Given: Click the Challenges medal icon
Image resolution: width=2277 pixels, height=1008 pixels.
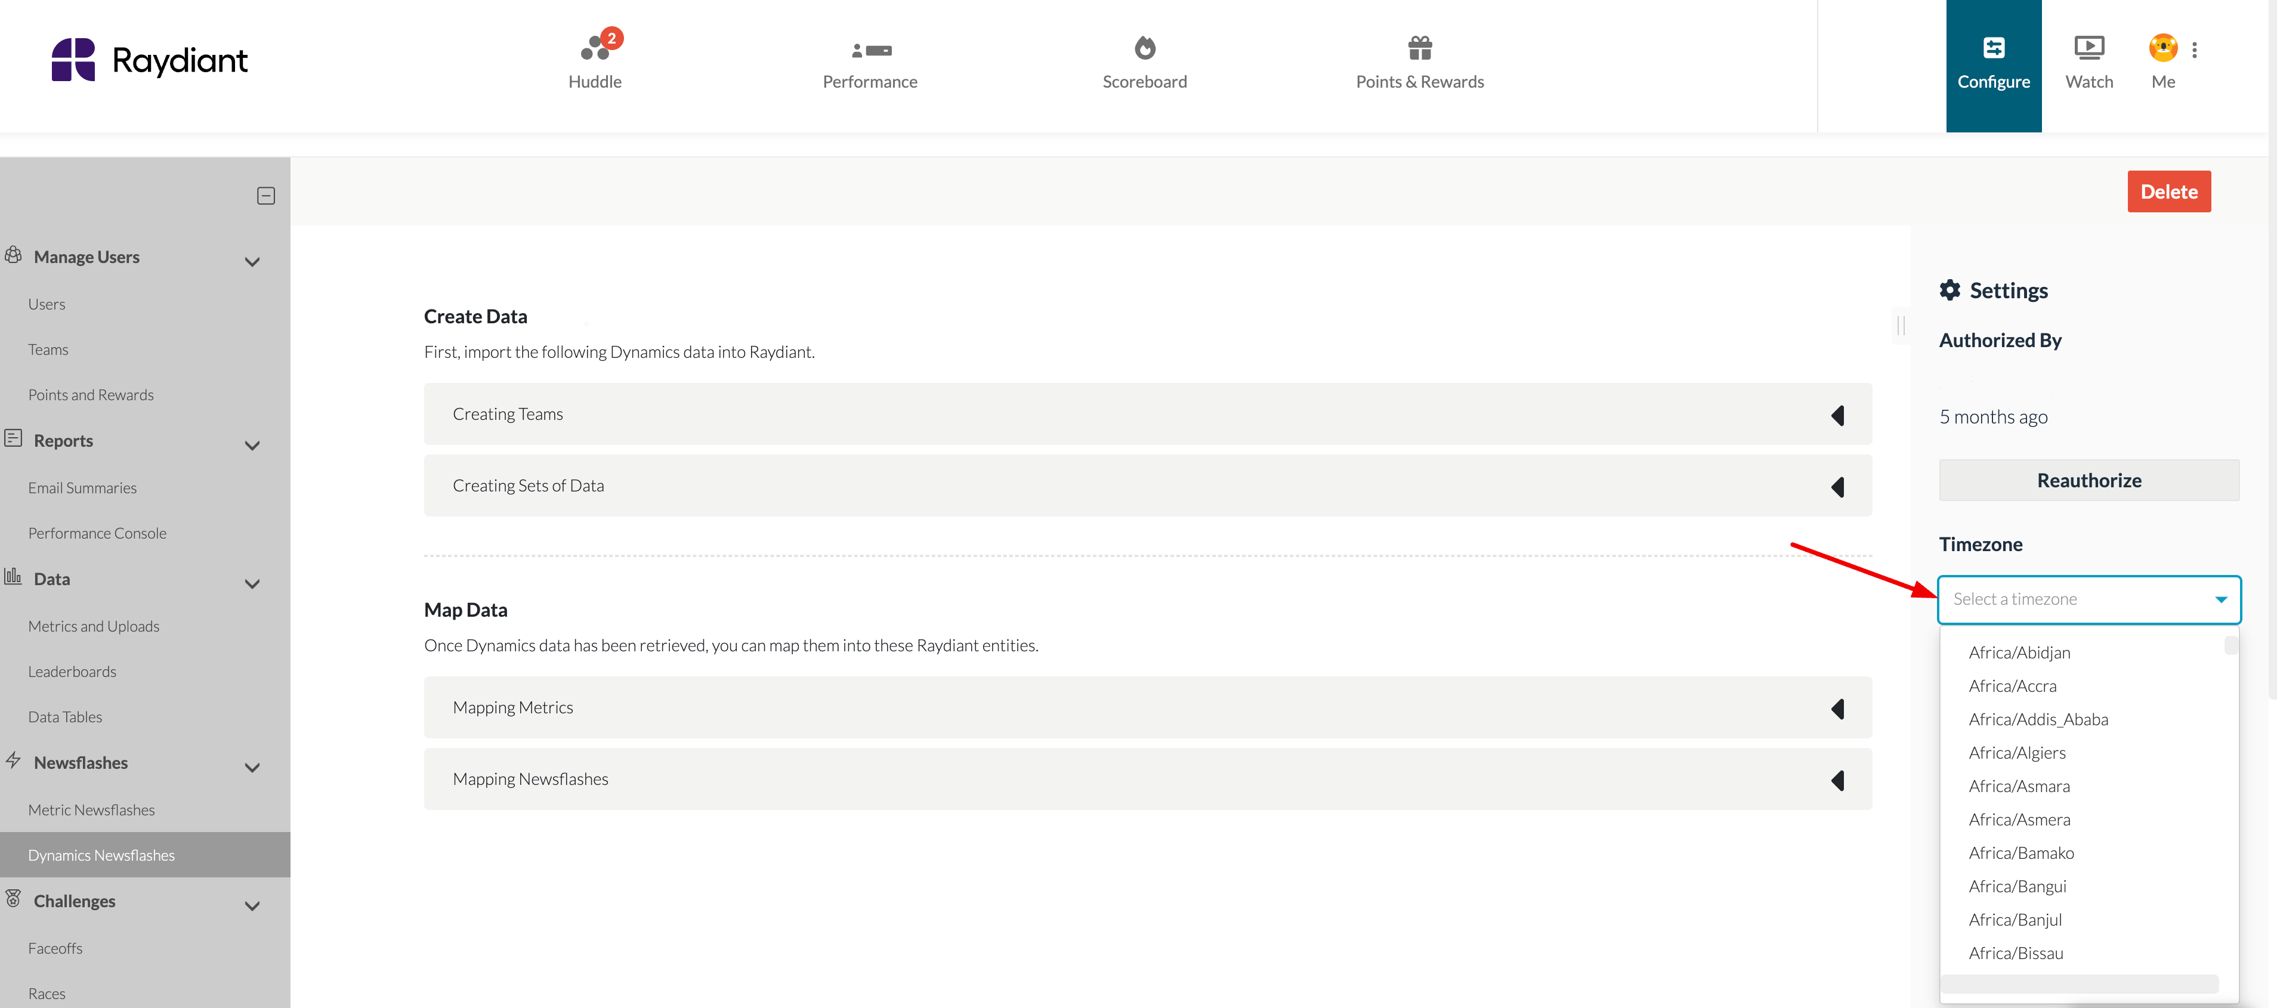Looking at the screenshot, I should 13,898.
